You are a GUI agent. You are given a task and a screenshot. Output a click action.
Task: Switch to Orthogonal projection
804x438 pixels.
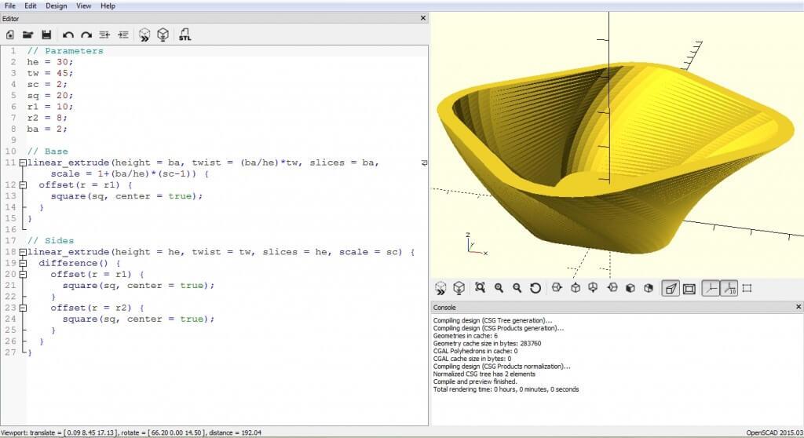click(689, 288)
